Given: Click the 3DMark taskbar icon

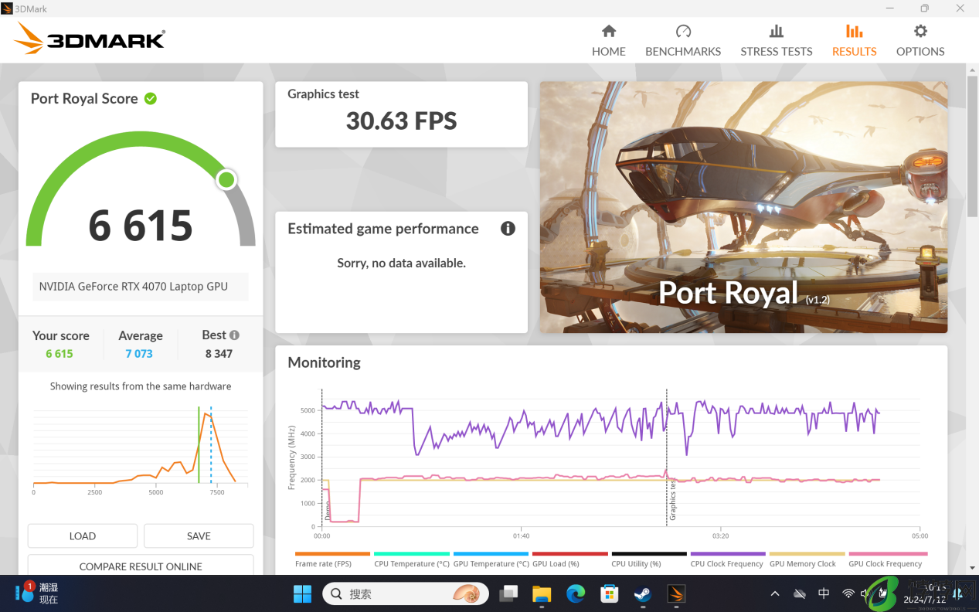Looking at the screenshot, I should coord(676,593).
